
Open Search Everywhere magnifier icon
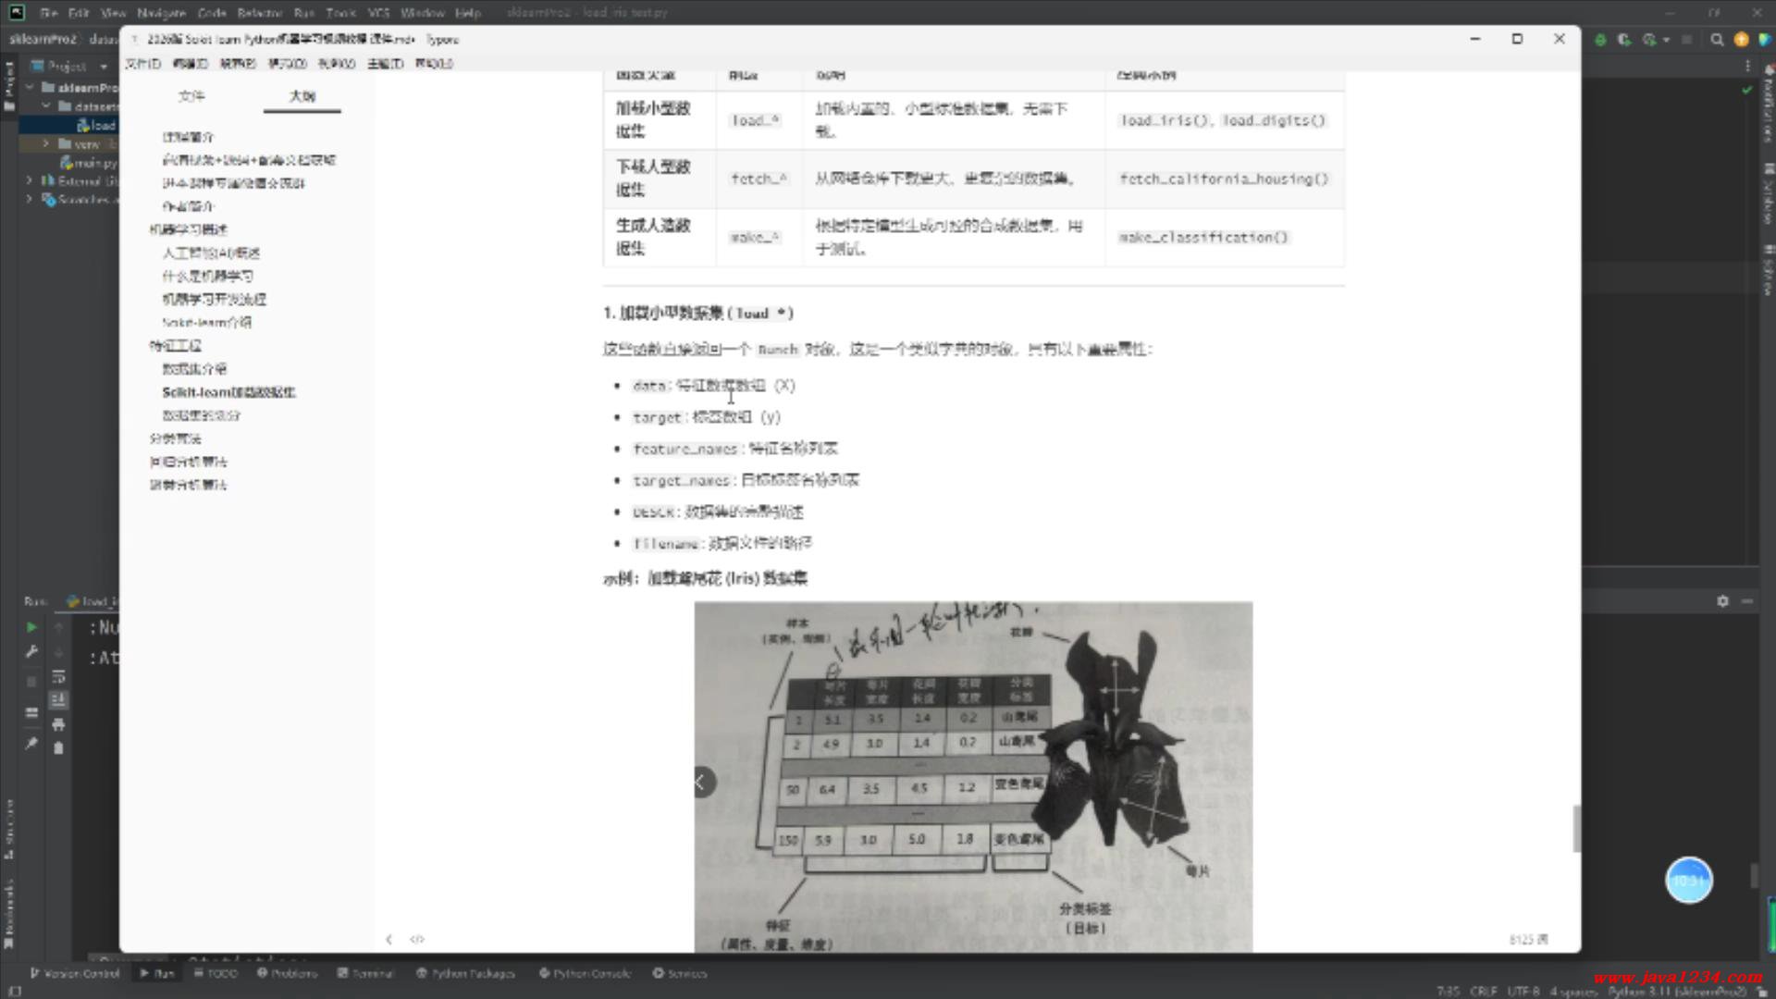coord(1717,40)
